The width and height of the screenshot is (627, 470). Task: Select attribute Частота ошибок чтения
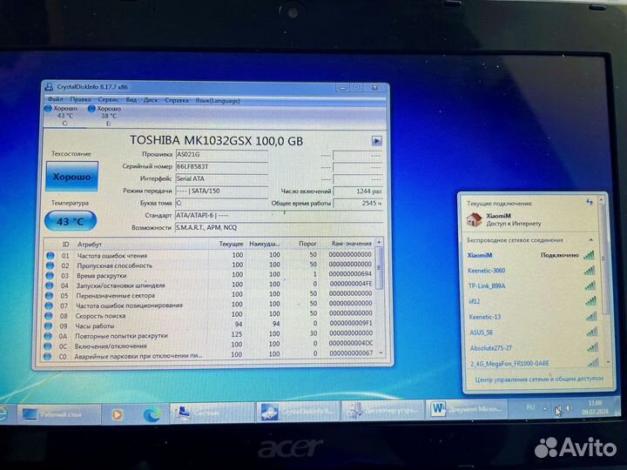pos(112,255)
